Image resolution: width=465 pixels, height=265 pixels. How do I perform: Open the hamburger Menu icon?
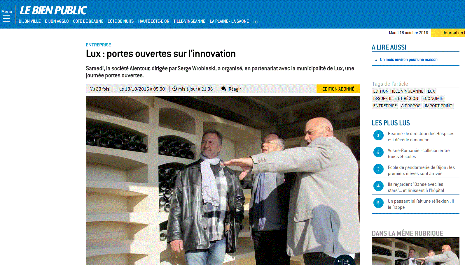6,19
